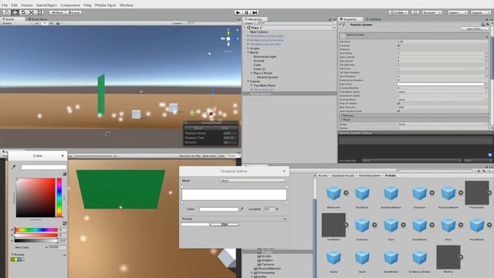494x278 pixels.
Task: Click the Start Color white swatch
Action: coord(441,84)
